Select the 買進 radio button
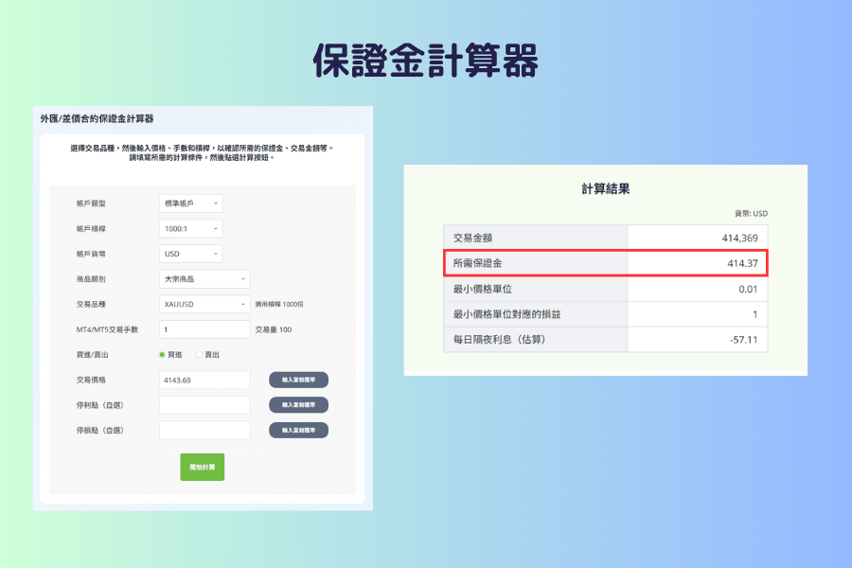Image resolution: width=852 pixels, height=568 pixels. [x=162, y=355]
